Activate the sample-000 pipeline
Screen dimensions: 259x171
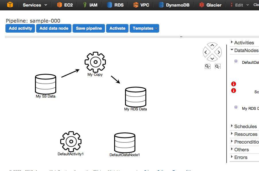(117, 28)
